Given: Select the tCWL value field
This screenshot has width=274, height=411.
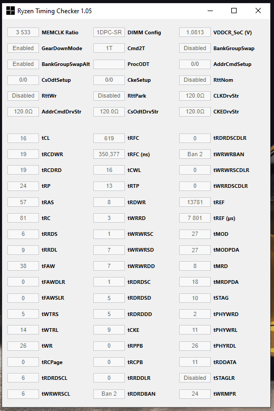Looking at the screenshot, I should (109, 170).
